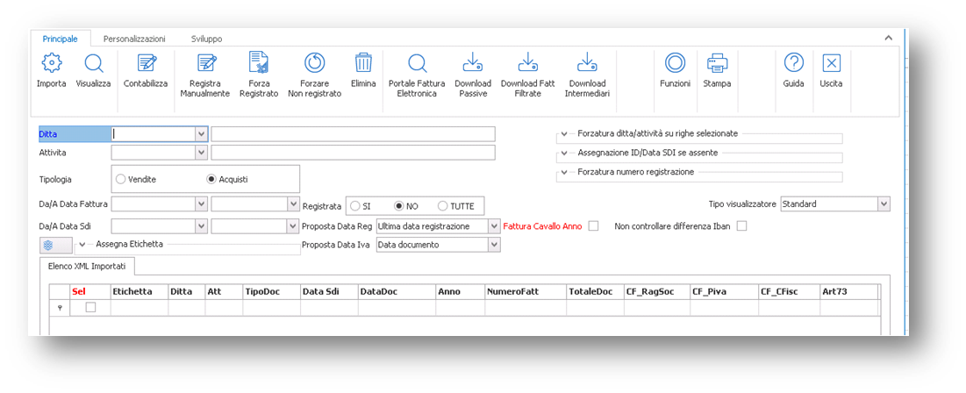Open the Visualizza magnifier tool
966x393 pixels.
click(94, 63)
